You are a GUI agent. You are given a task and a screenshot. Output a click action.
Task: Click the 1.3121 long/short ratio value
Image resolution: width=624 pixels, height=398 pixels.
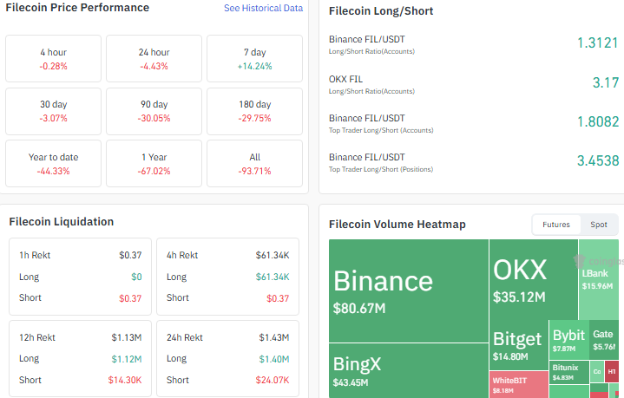[598, 43]
